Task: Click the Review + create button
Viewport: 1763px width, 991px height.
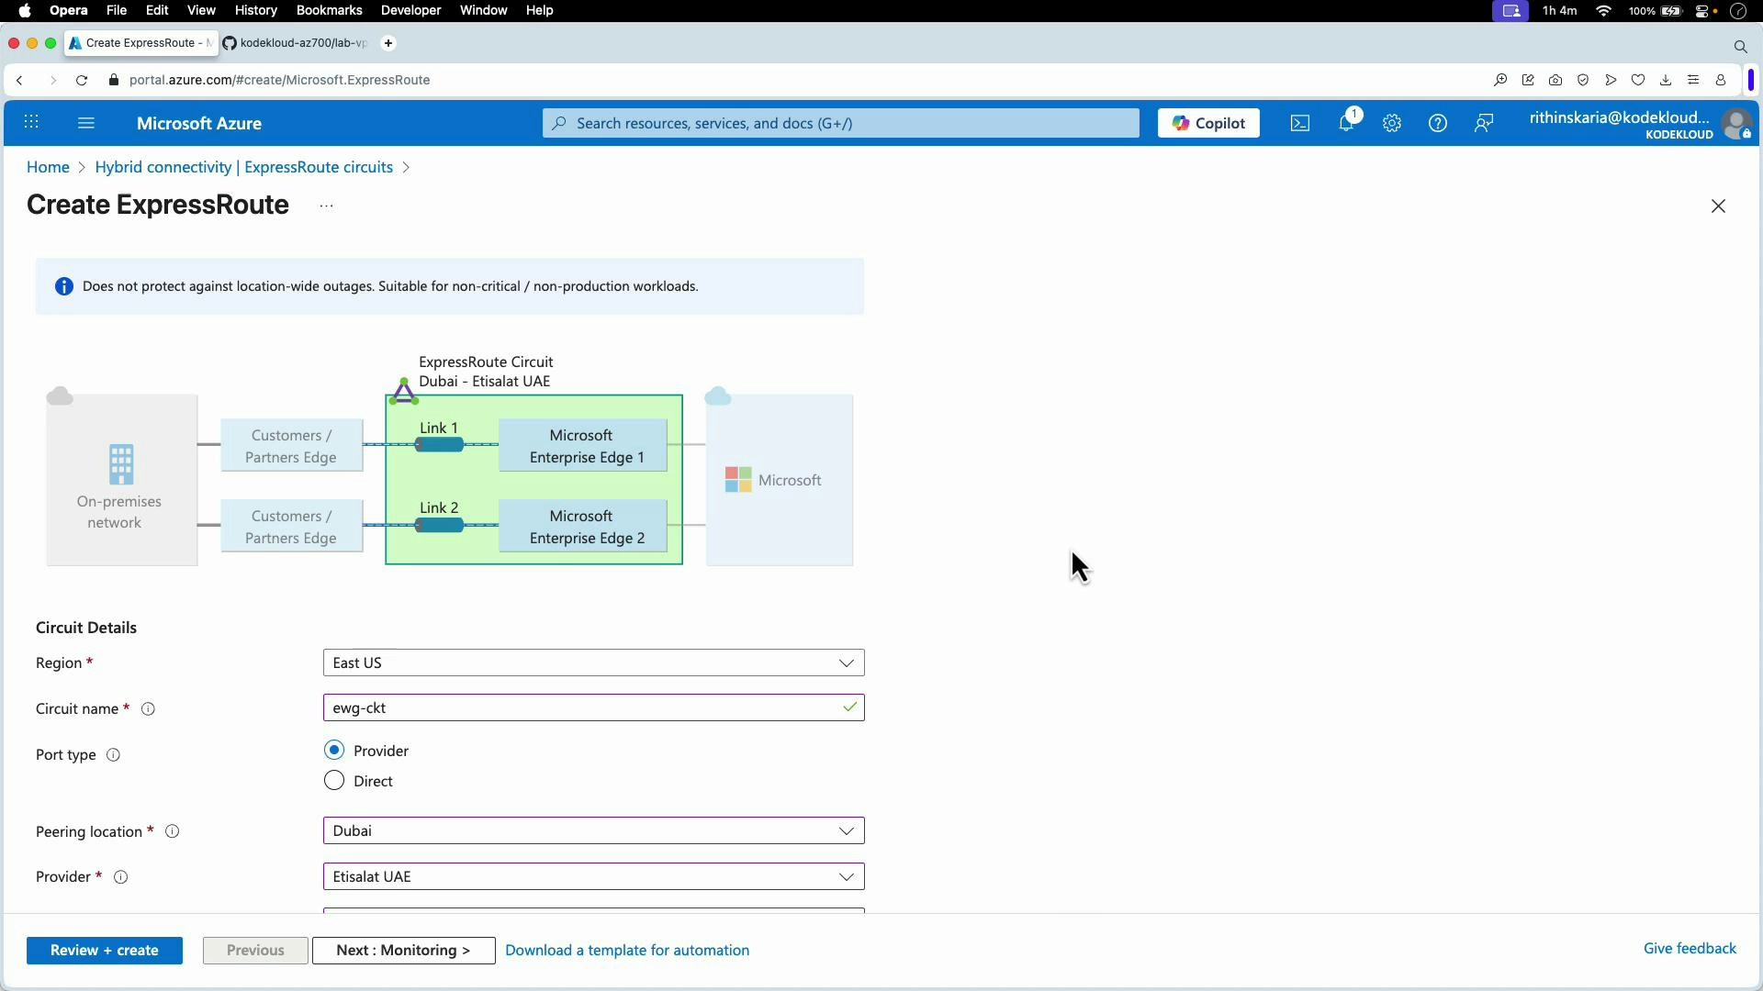Action: pyautogui.click(x=105, y=951)
